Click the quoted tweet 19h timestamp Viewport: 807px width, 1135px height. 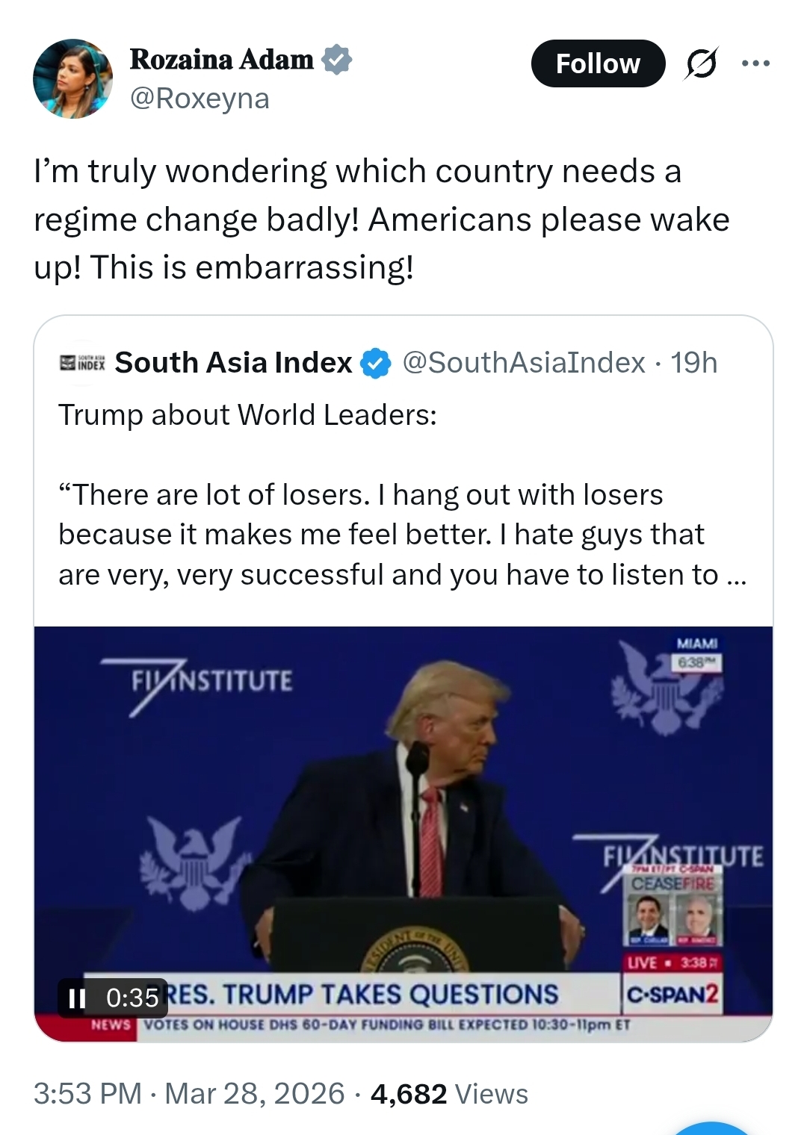694,363
